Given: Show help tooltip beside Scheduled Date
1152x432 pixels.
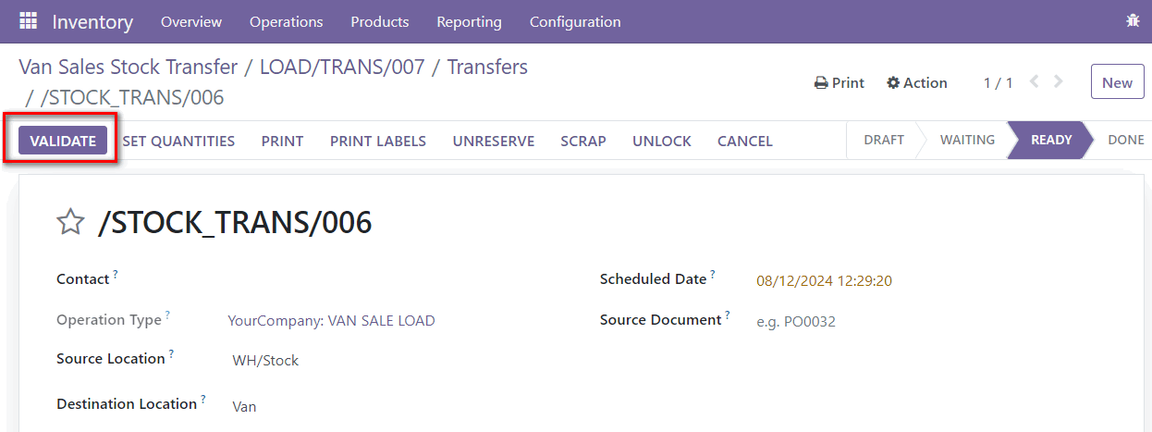Looking at the screenshot, I should [x=713, y=275].
